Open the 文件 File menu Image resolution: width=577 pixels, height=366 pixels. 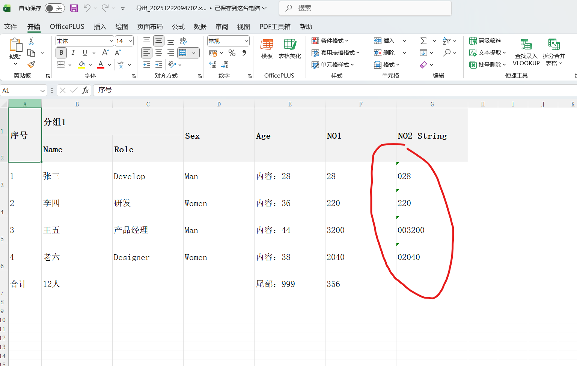click(11, 27)
